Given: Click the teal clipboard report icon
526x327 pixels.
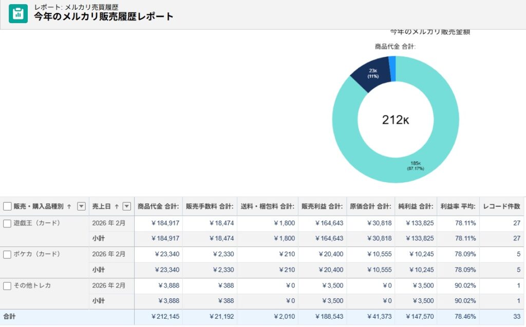Looking at the screenshot, I should pos(18,13).
